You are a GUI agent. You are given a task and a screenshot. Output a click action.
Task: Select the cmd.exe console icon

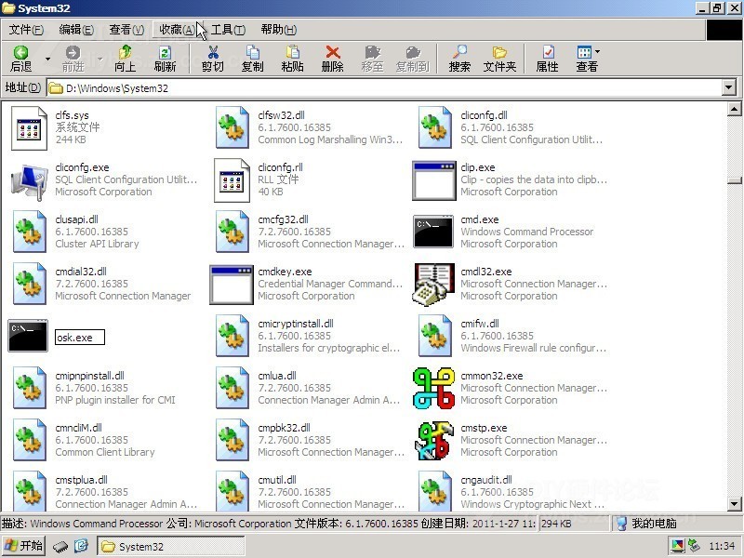(433, 232)
